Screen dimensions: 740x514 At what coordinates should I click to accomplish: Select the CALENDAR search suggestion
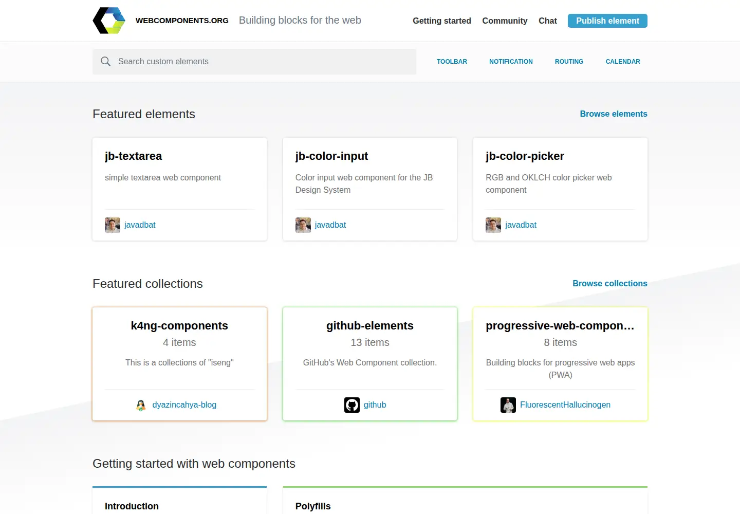(x=623, y=62)
